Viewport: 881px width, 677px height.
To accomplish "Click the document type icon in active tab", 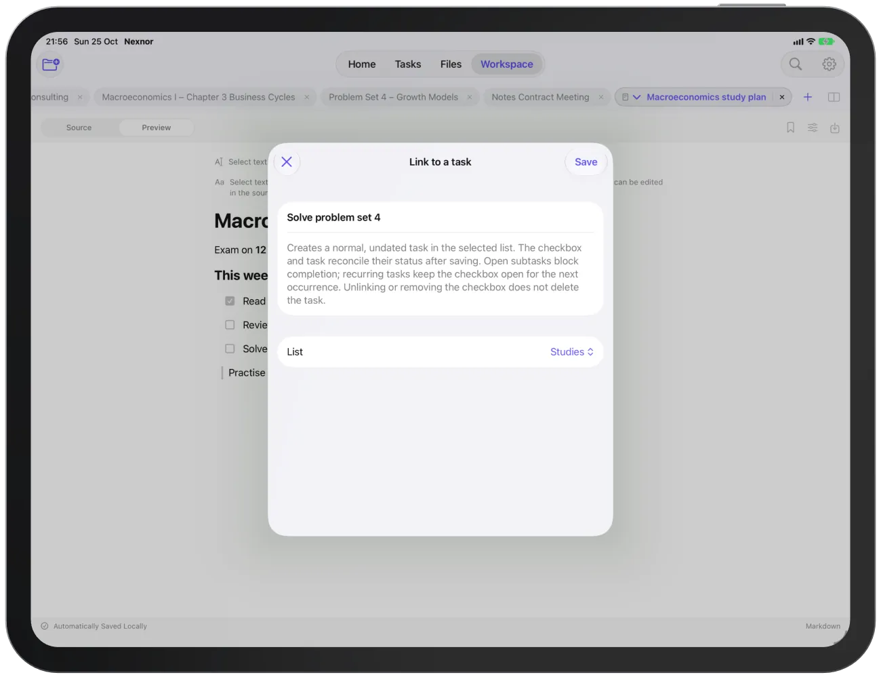I will (625, 97).
